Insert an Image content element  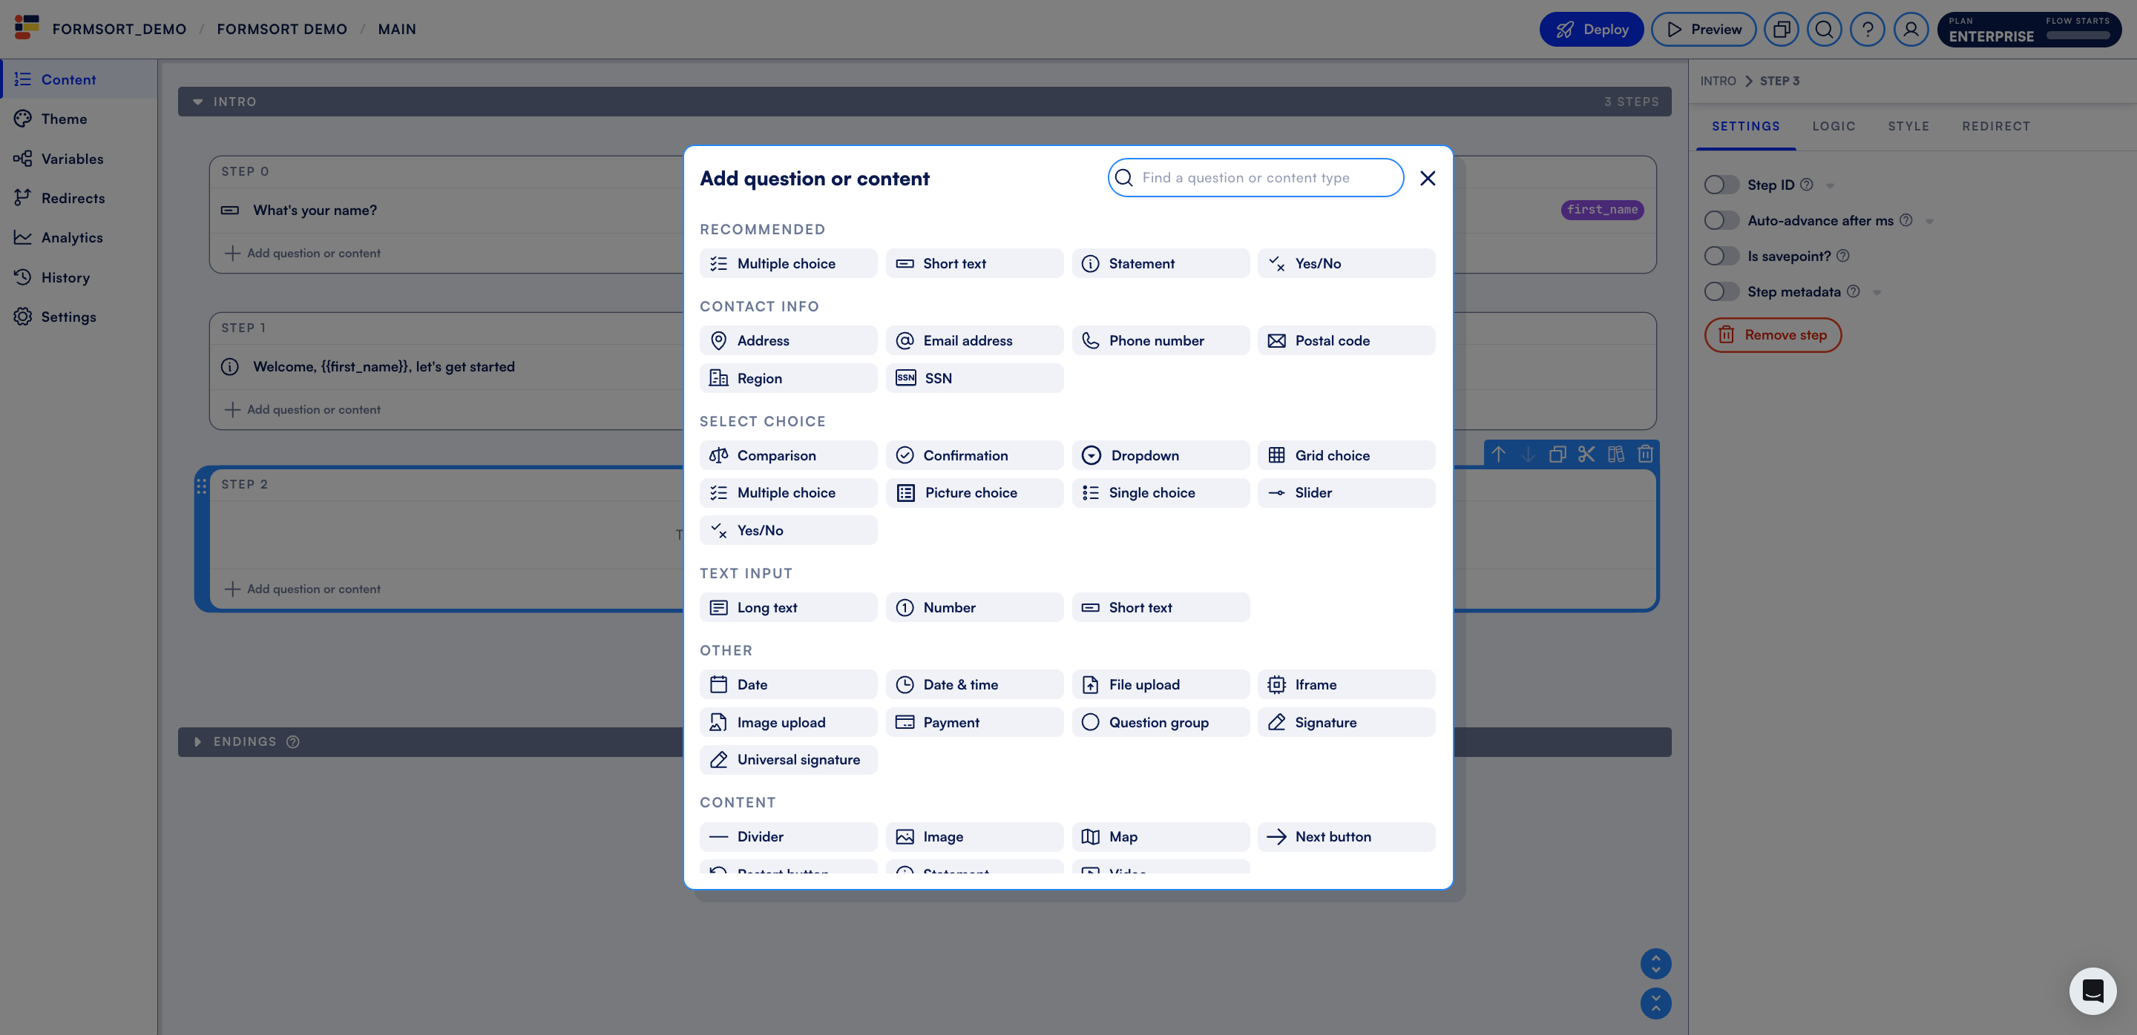click(x=974, y=837)
